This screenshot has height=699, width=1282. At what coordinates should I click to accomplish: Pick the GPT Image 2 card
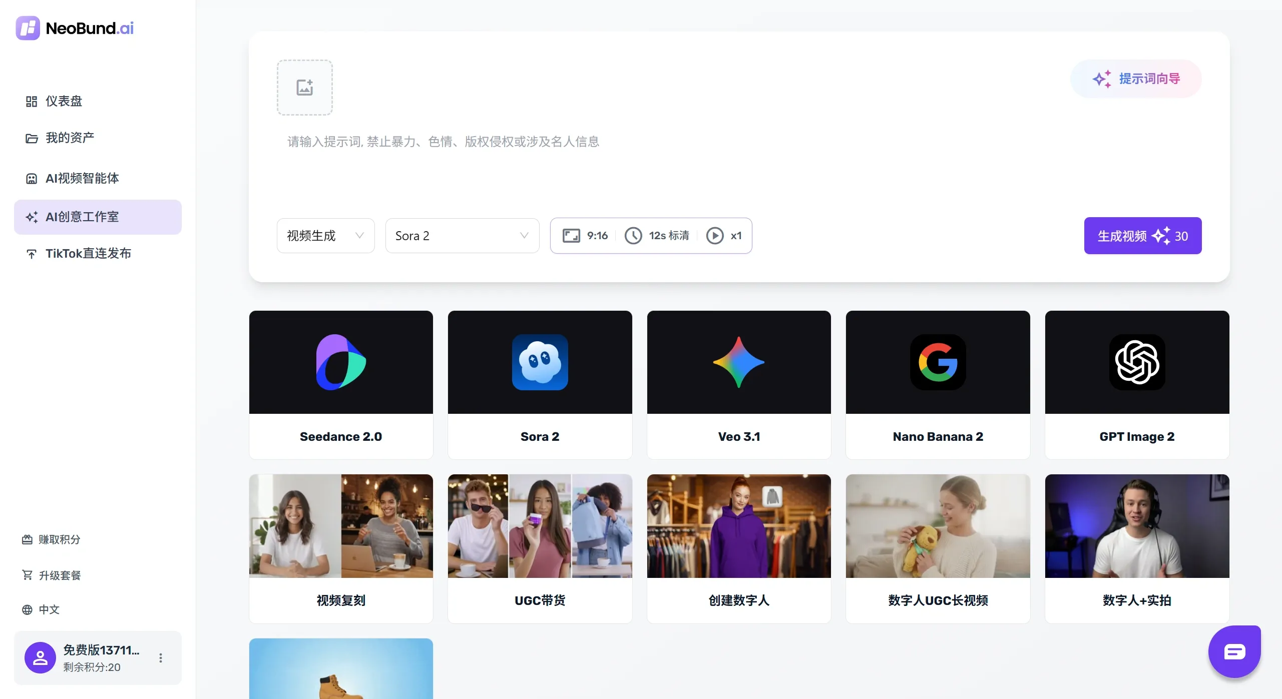click(x=1136, y=384)
